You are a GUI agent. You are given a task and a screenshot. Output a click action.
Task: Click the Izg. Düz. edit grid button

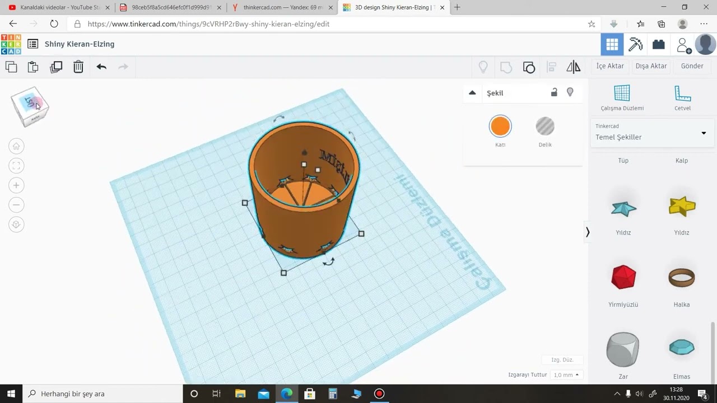pos(562,360)
